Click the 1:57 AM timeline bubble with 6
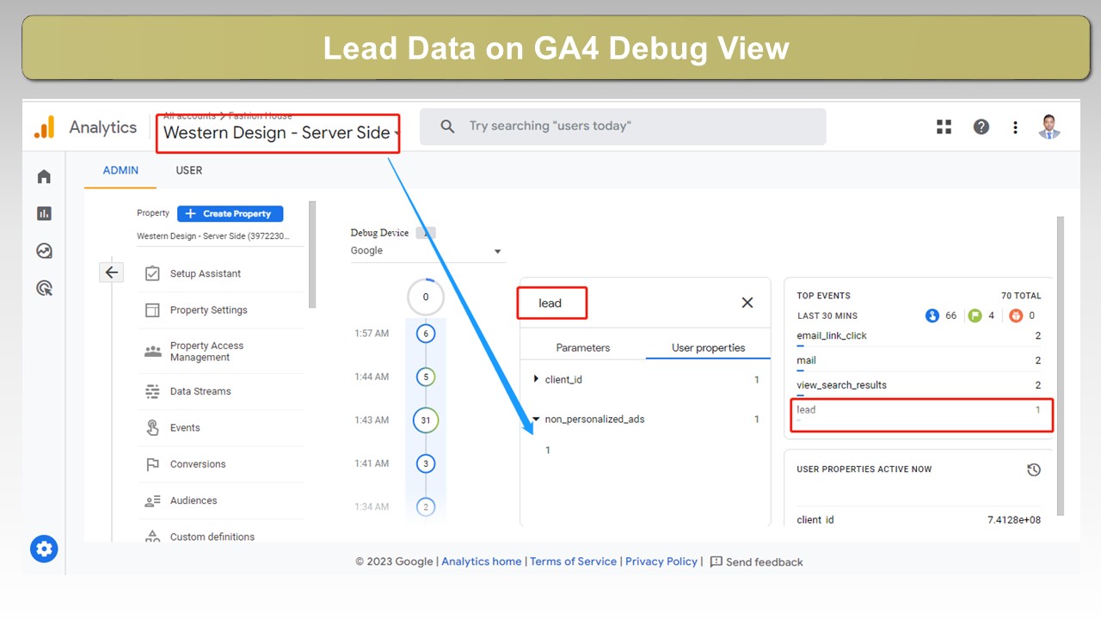The height and width of the screenshot is (619, 1101). tap(426, 334)
